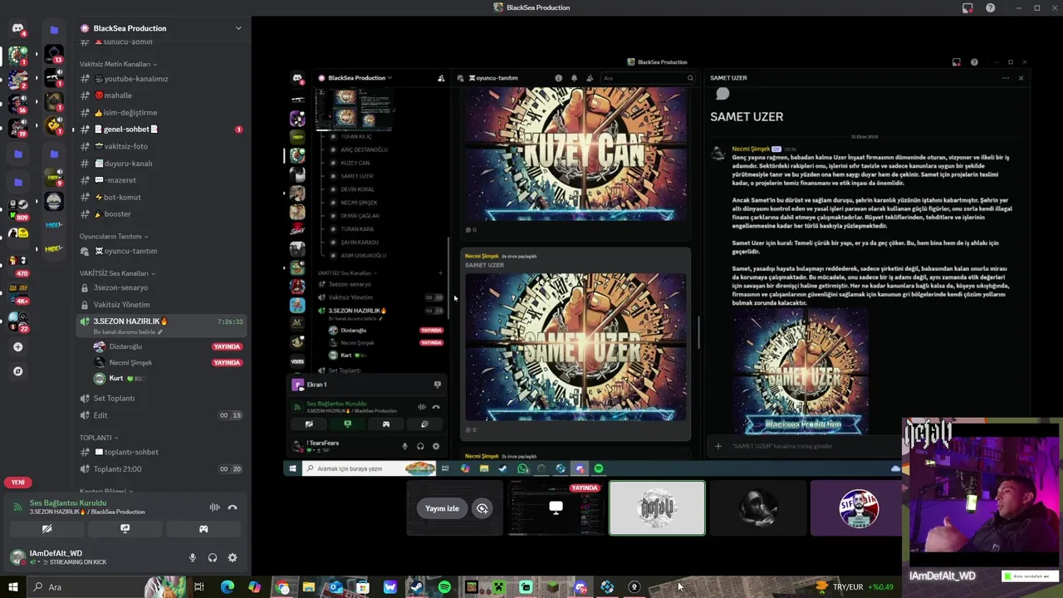This screenshot has width=1063, height=598.
Task: Open screen share button in voice panel
Action: [x=125, y=529]
